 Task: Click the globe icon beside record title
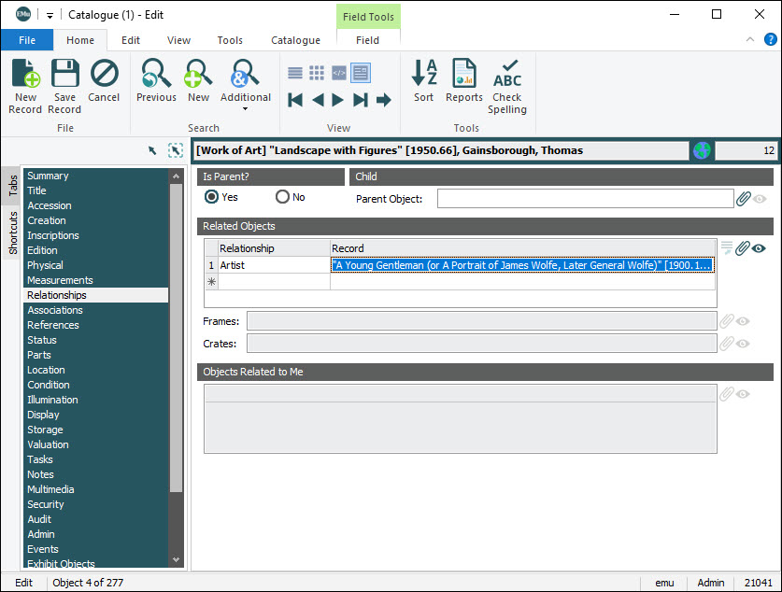(702, 150)
